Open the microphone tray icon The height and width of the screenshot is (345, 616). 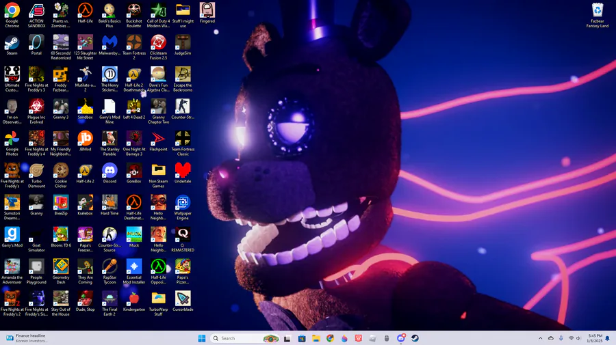561,338
